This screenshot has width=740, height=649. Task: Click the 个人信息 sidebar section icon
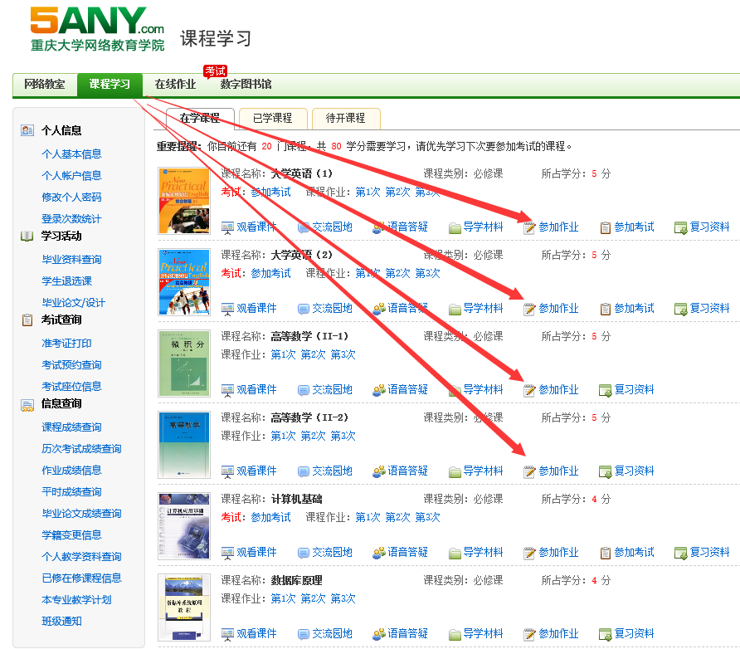click(x=27, y=130)
